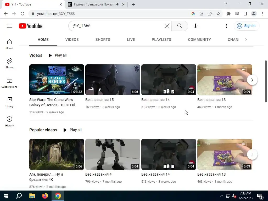
Task: Click the page vertical scrollbar
Action: pyautogui.click(x=266, y=81)
